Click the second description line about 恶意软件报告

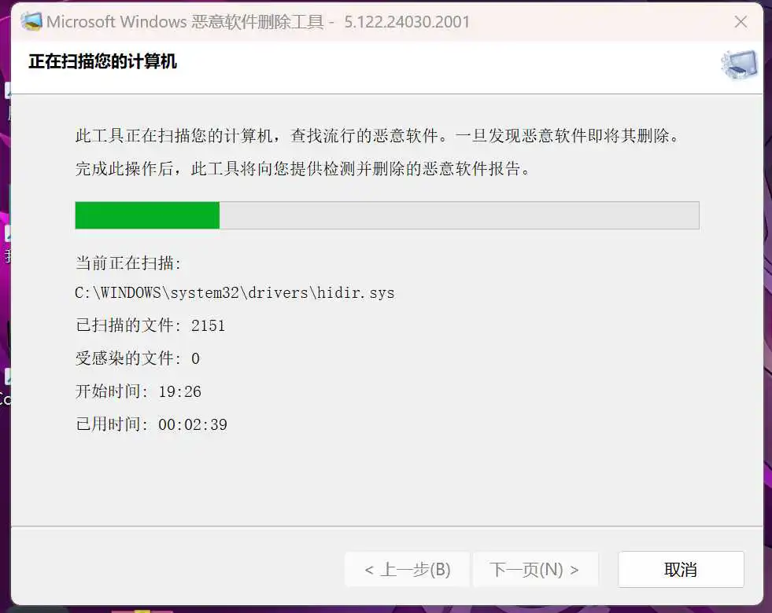coord(303,169)
